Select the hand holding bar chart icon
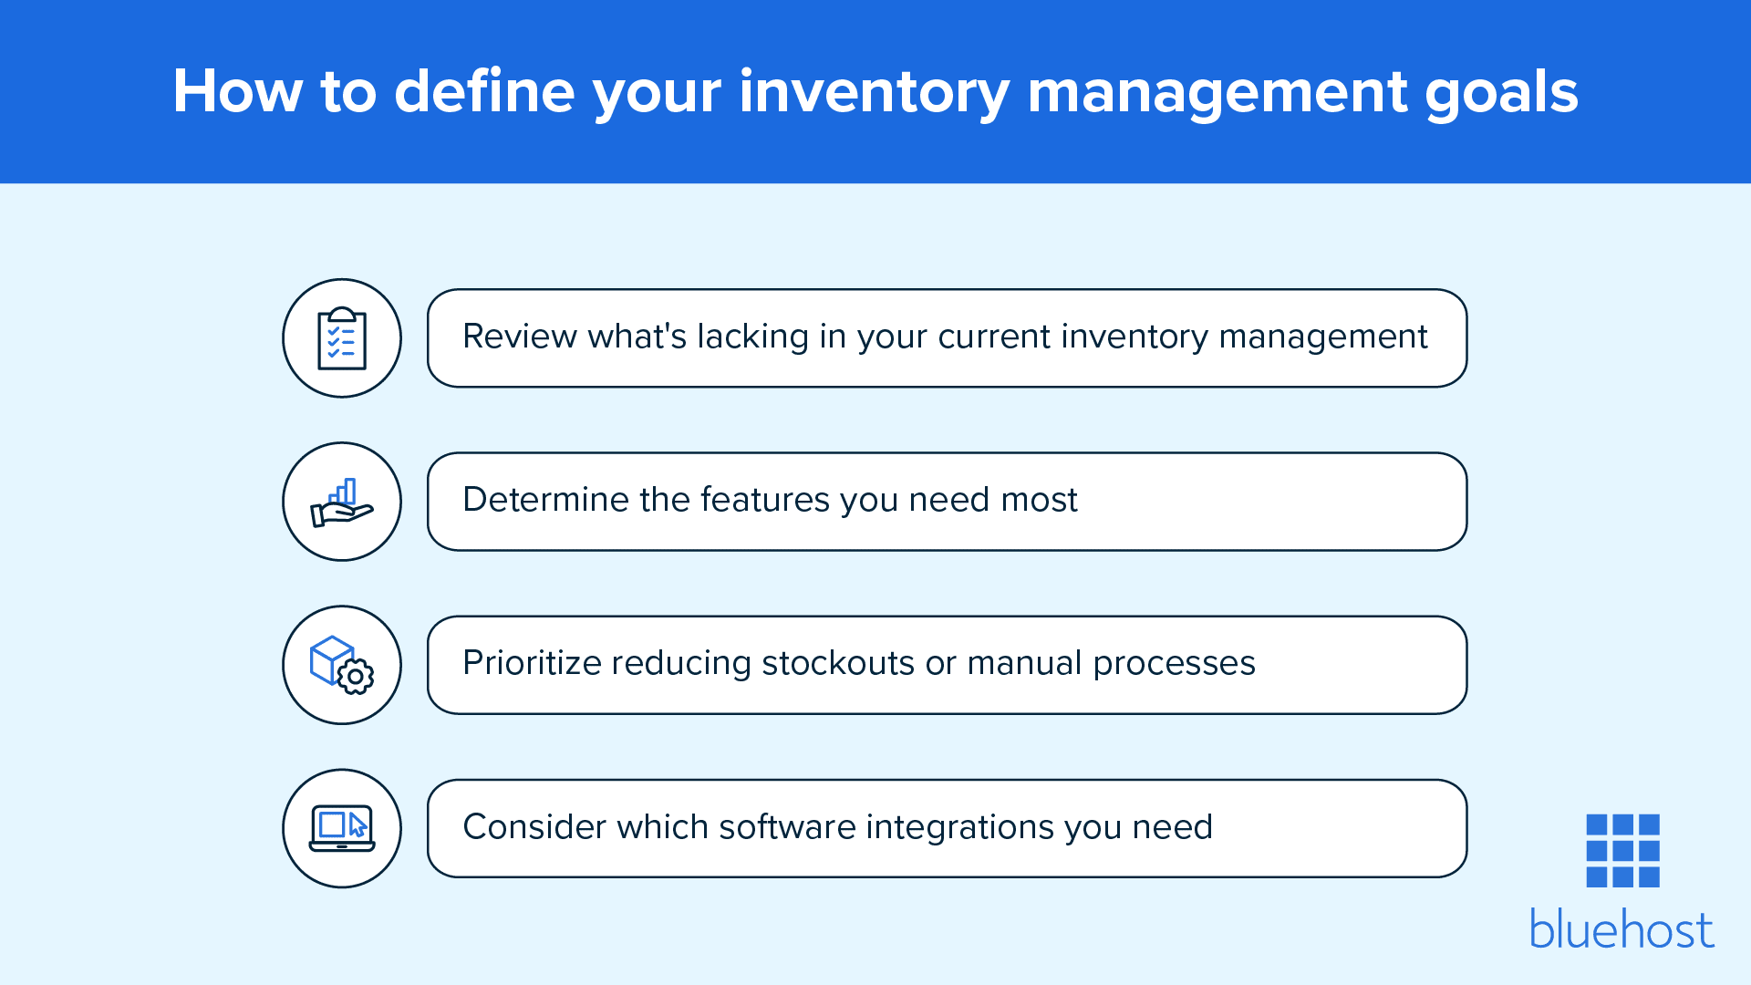Image resolution: width=1751 pixels, height=985 pixels. coord(342,502)
